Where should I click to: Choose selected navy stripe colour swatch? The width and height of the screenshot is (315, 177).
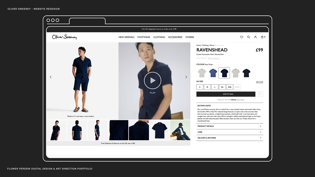coord(224,73)
